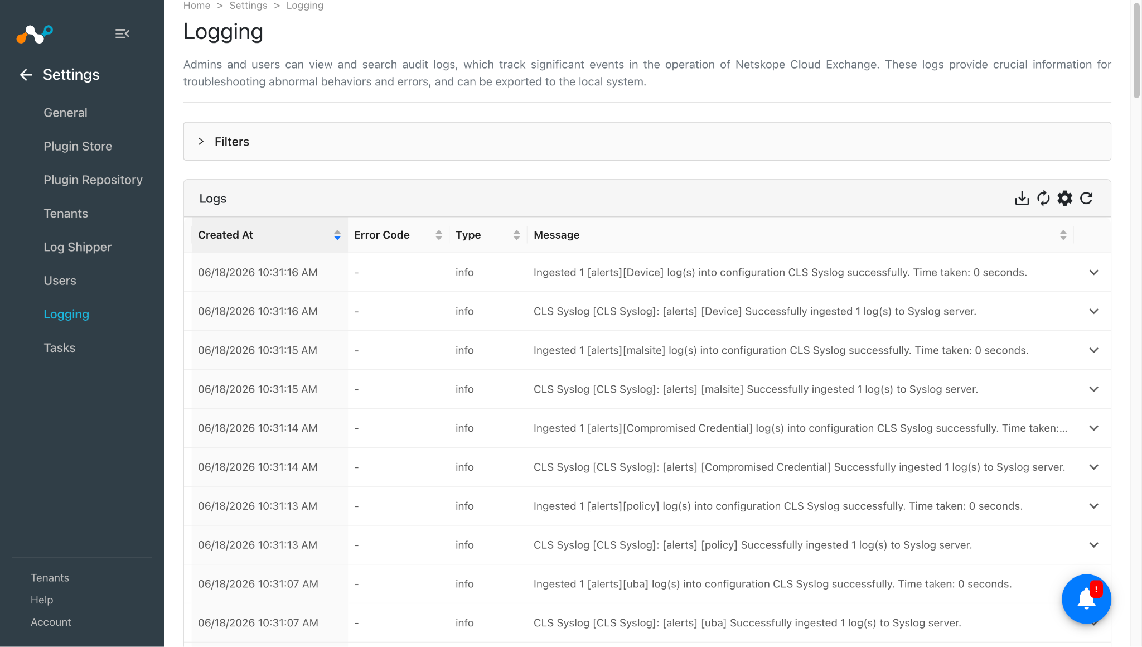Open Log Shipper menu item
1142x647 pixels.
coord(78,247)
